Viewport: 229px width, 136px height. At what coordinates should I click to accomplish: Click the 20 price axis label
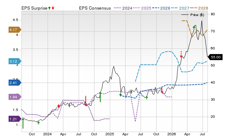[213, 117]
